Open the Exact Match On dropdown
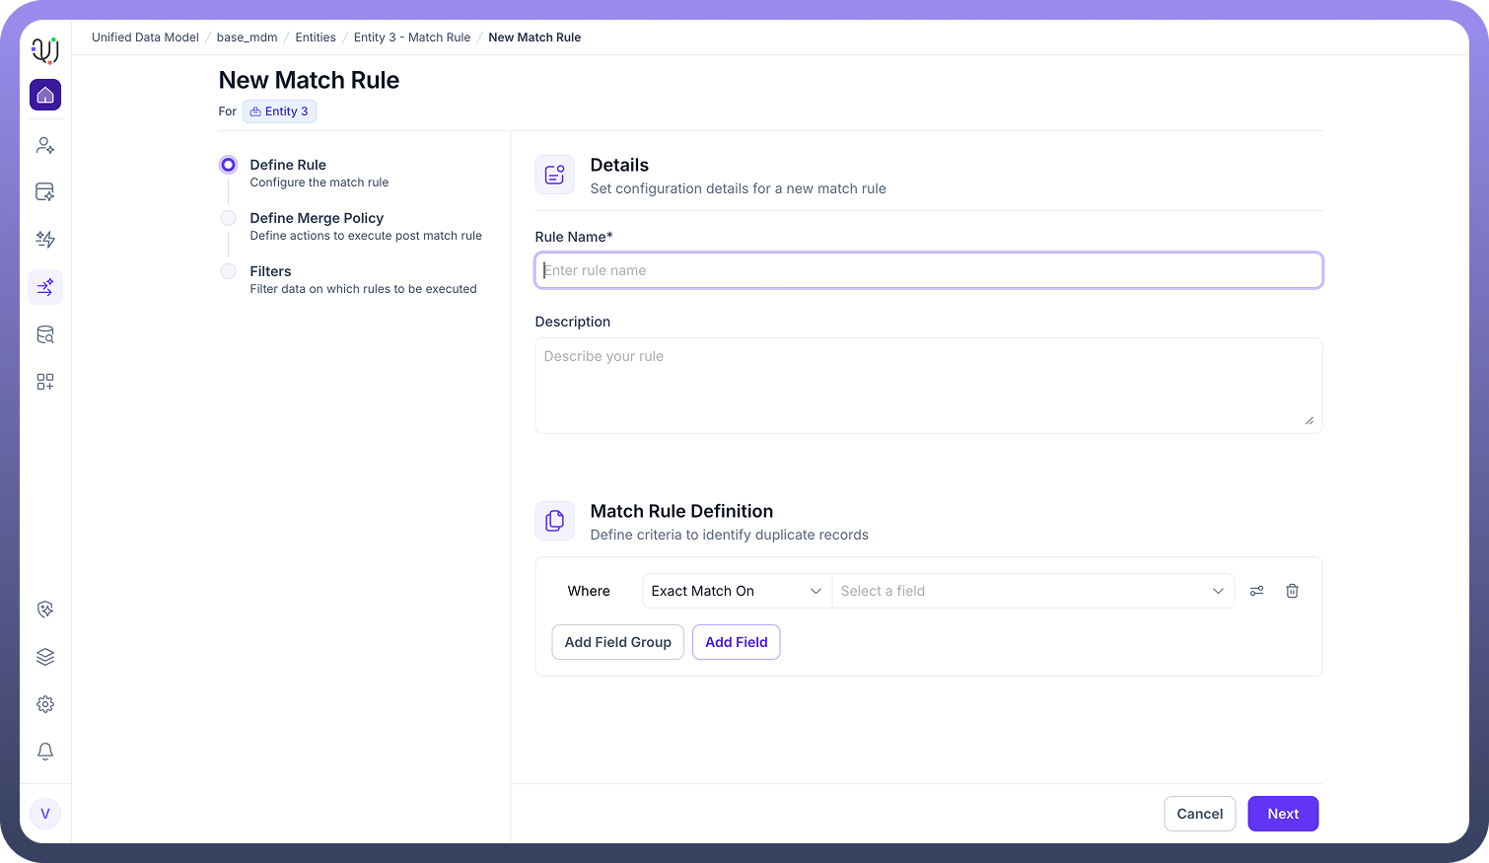Image resolution: width=1489 pixels, height=863 pixels. (x=737, y=591)
